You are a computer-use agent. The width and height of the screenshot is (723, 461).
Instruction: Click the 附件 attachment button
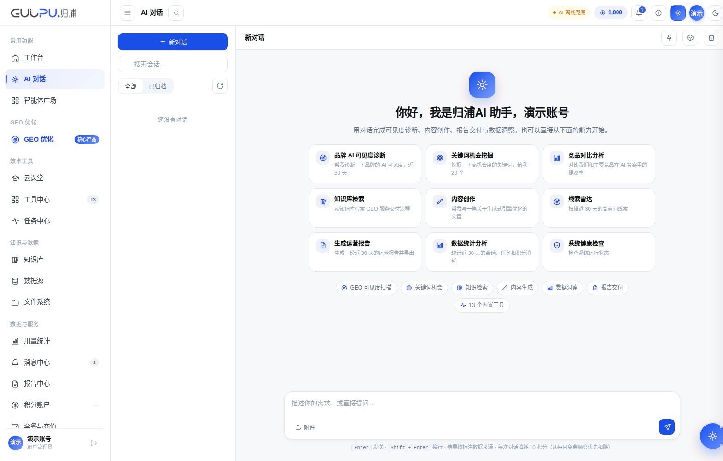point(305,427)
